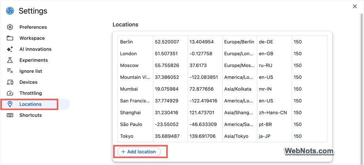Click the Throttling gauge icon
Viewport: 364px width, 165px height.
(x=10, y=93)
